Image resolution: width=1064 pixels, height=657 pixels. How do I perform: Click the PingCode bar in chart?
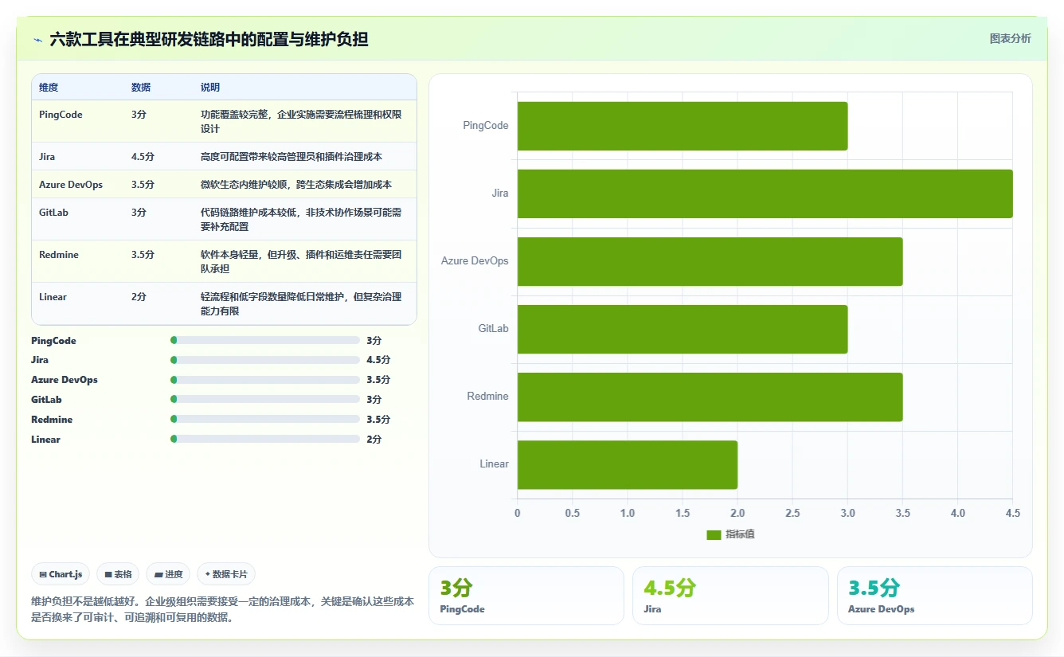pos(683,126)
